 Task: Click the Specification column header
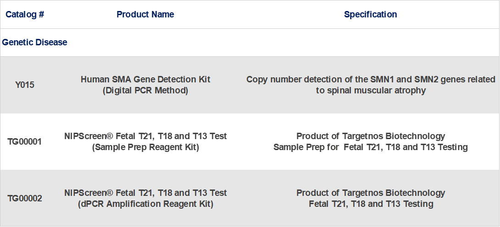[370, 15]
